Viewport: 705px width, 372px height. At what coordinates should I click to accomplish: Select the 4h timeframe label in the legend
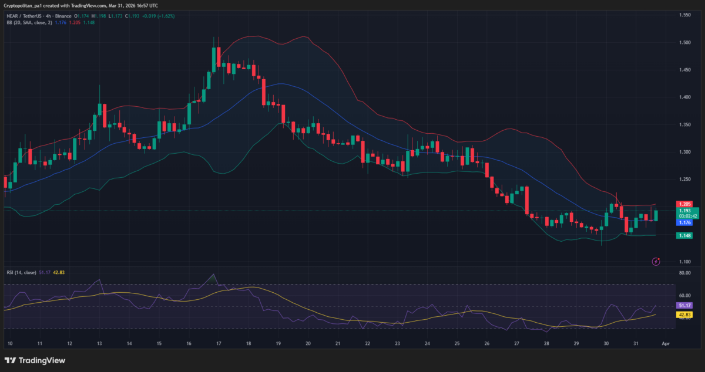48,16
